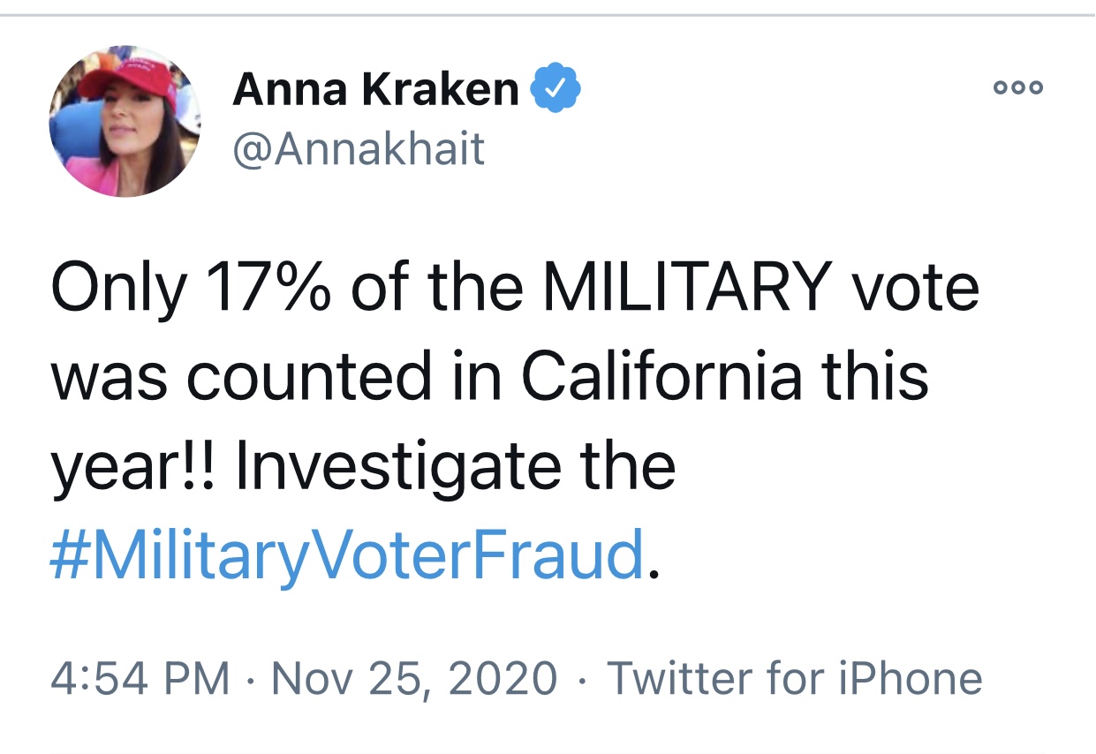Visit the @Annakhait handle
Screen dimensions: 1096x754
tap(359, 148)
